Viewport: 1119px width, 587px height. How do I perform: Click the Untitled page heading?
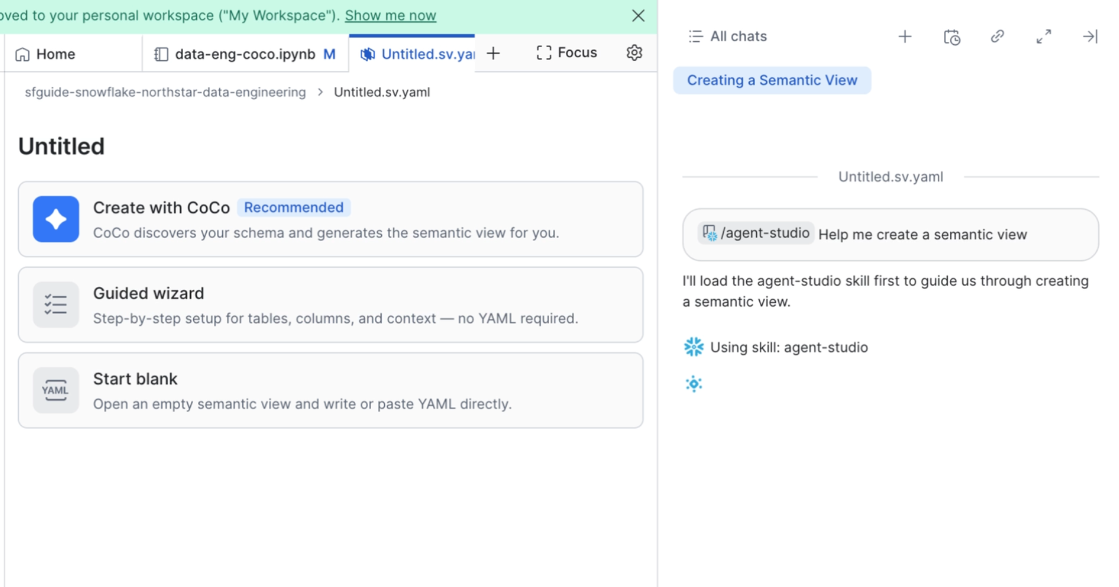point(61,146)
